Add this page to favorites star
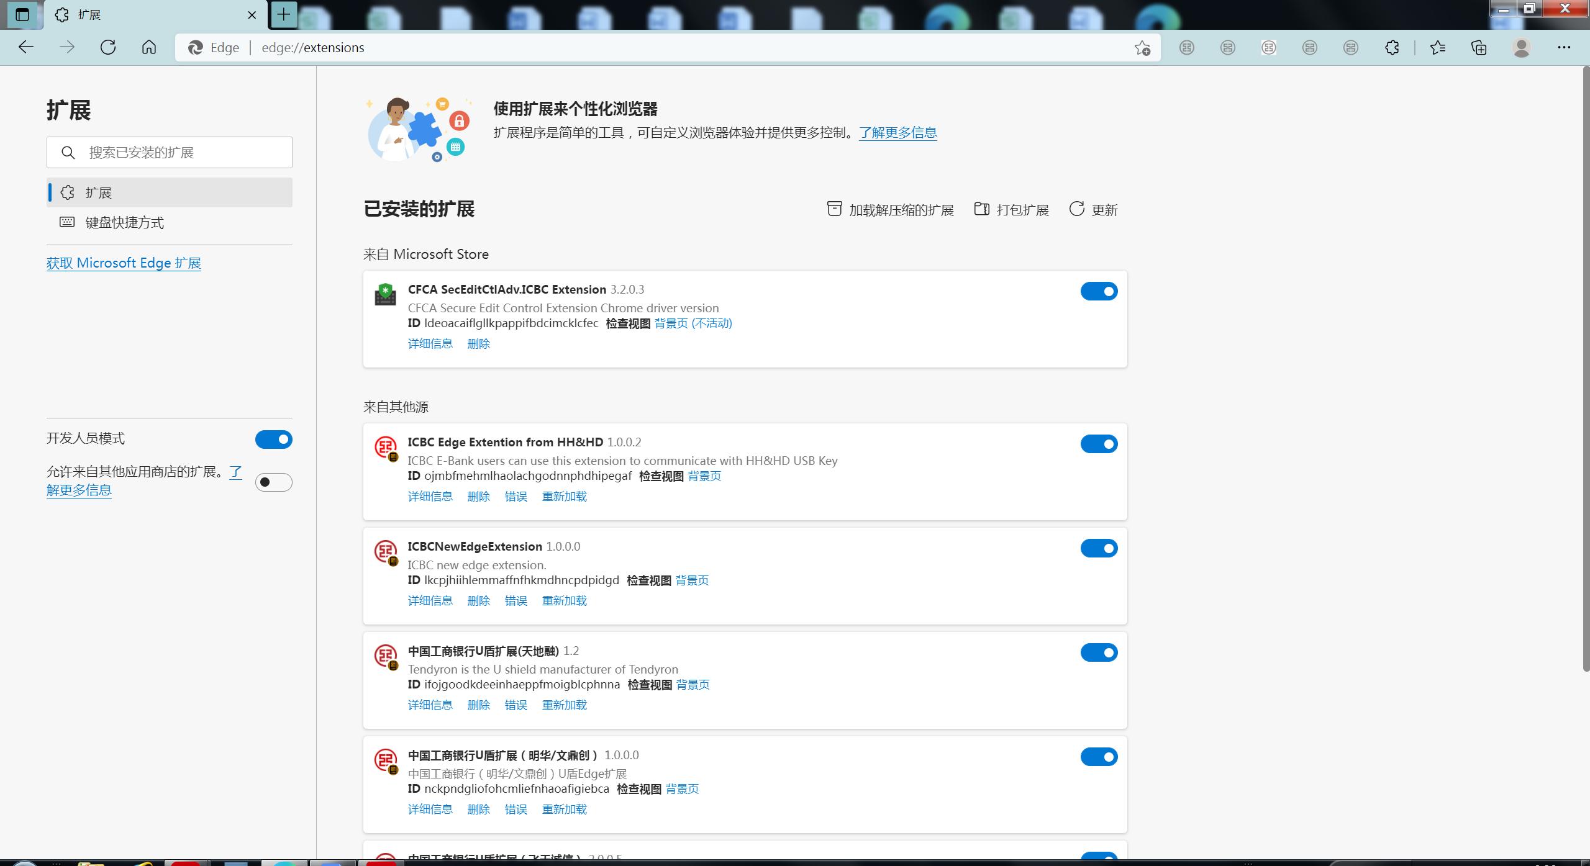 pyautogui.click(x=1142, y=48)
